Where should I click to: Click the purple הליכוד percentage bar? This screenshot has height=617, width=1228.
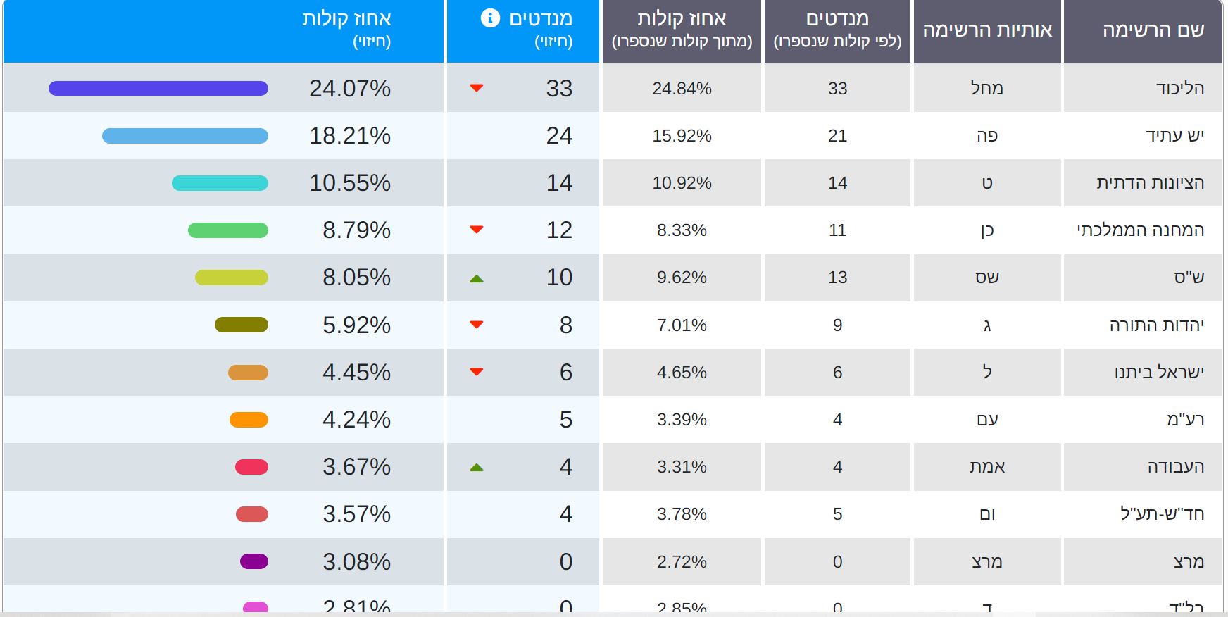pos(158,88)
